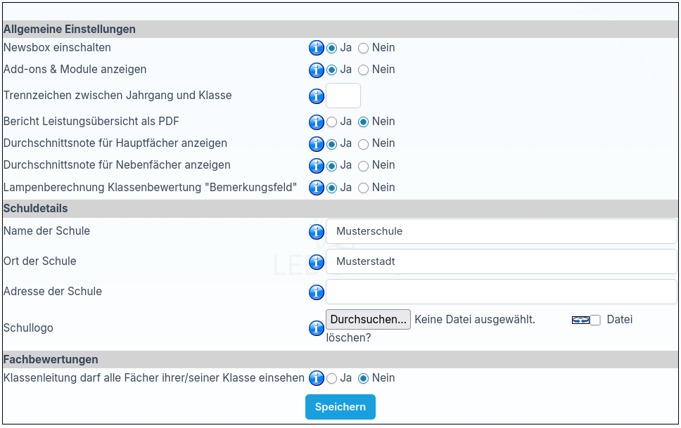Click info icon beside Trennzeichen field
The width and height of the screenshot is (681, 428).
click(317, 96)
